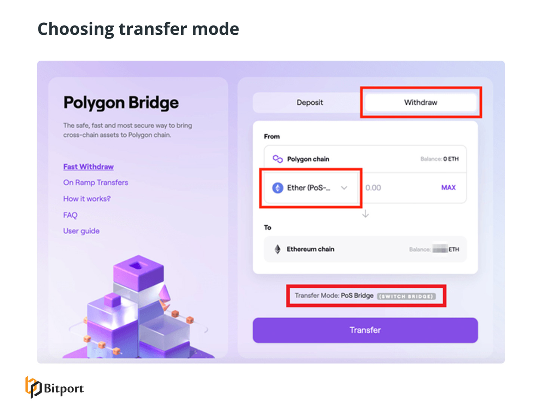Click the Polygon chain balance row
Viewport: 542px width, 420px height.
point(365,159)
